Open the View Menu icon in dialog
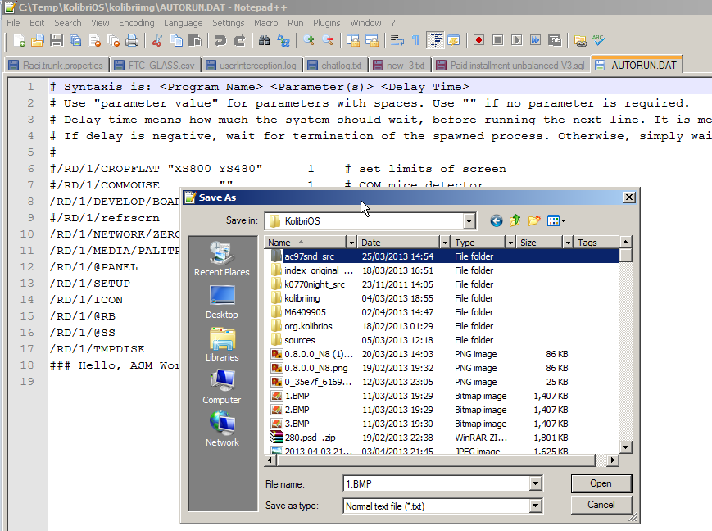 pos(556,220)
